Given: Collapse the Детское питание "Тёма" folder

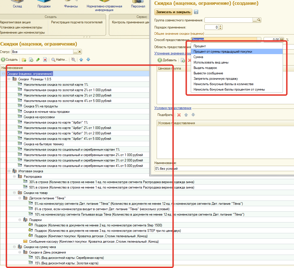Looking at the screenshot, I should pos(20,198).
